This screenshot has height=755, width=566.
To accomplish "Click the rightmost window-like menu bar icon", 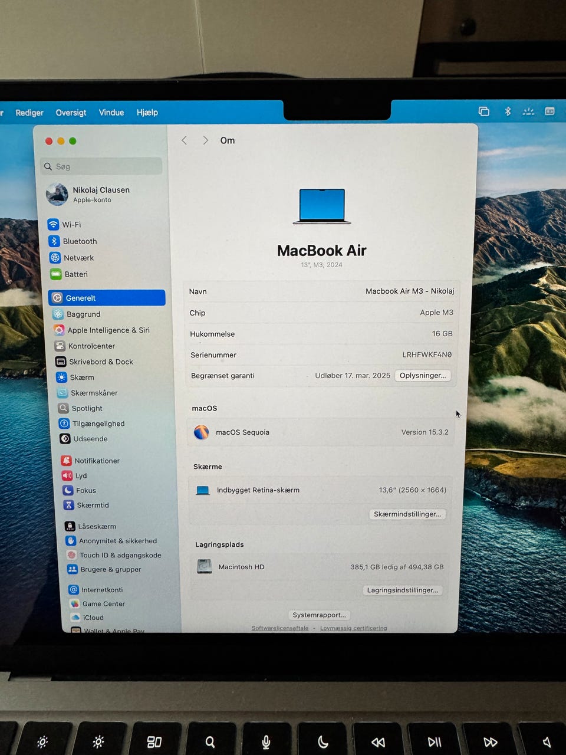I will point(549,111).
